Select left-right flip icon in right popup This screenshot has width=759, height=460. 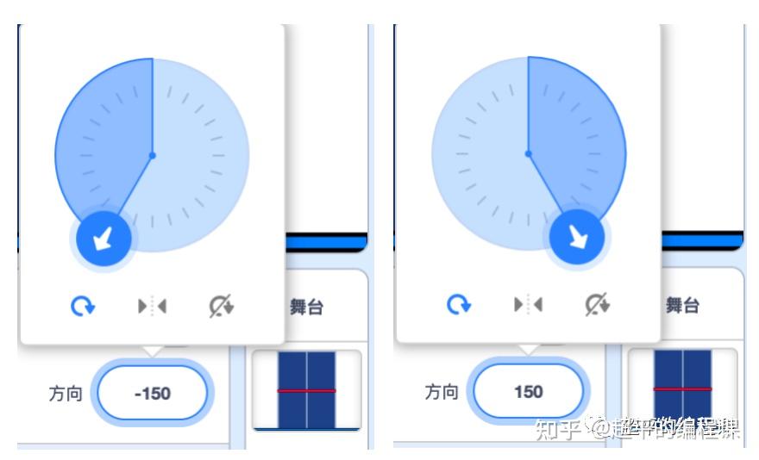pyautogui.click(x=528, y=305)
